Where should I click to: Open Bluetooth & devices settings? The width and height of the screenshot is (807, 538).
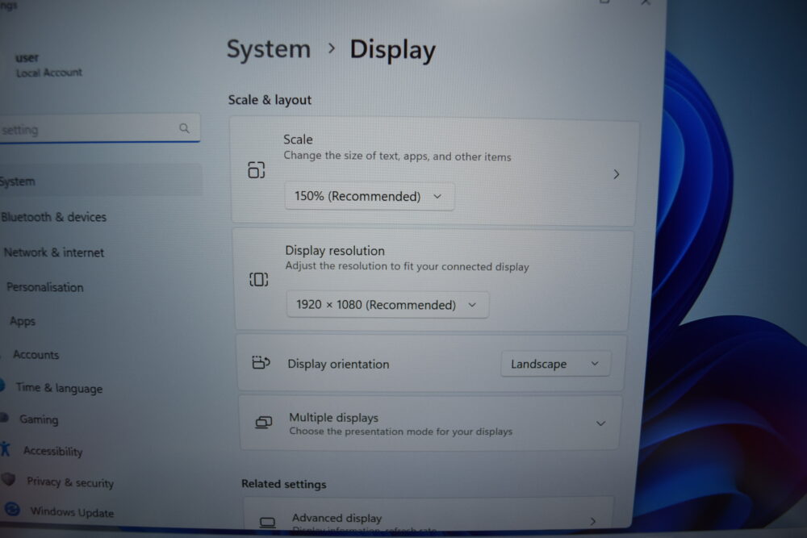[53, 217]
